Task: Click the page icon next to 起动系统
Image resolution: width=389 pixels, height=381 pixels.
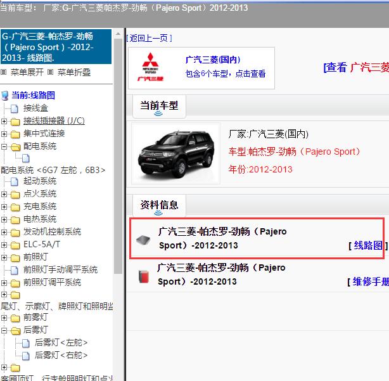Action: 15,181
